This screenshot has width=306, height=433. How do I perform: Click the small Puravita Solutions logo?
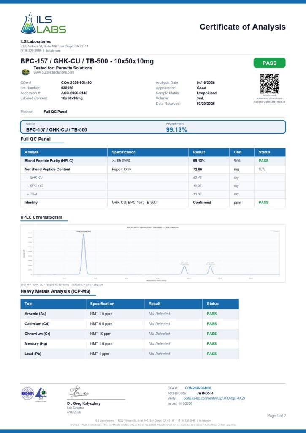25,72
